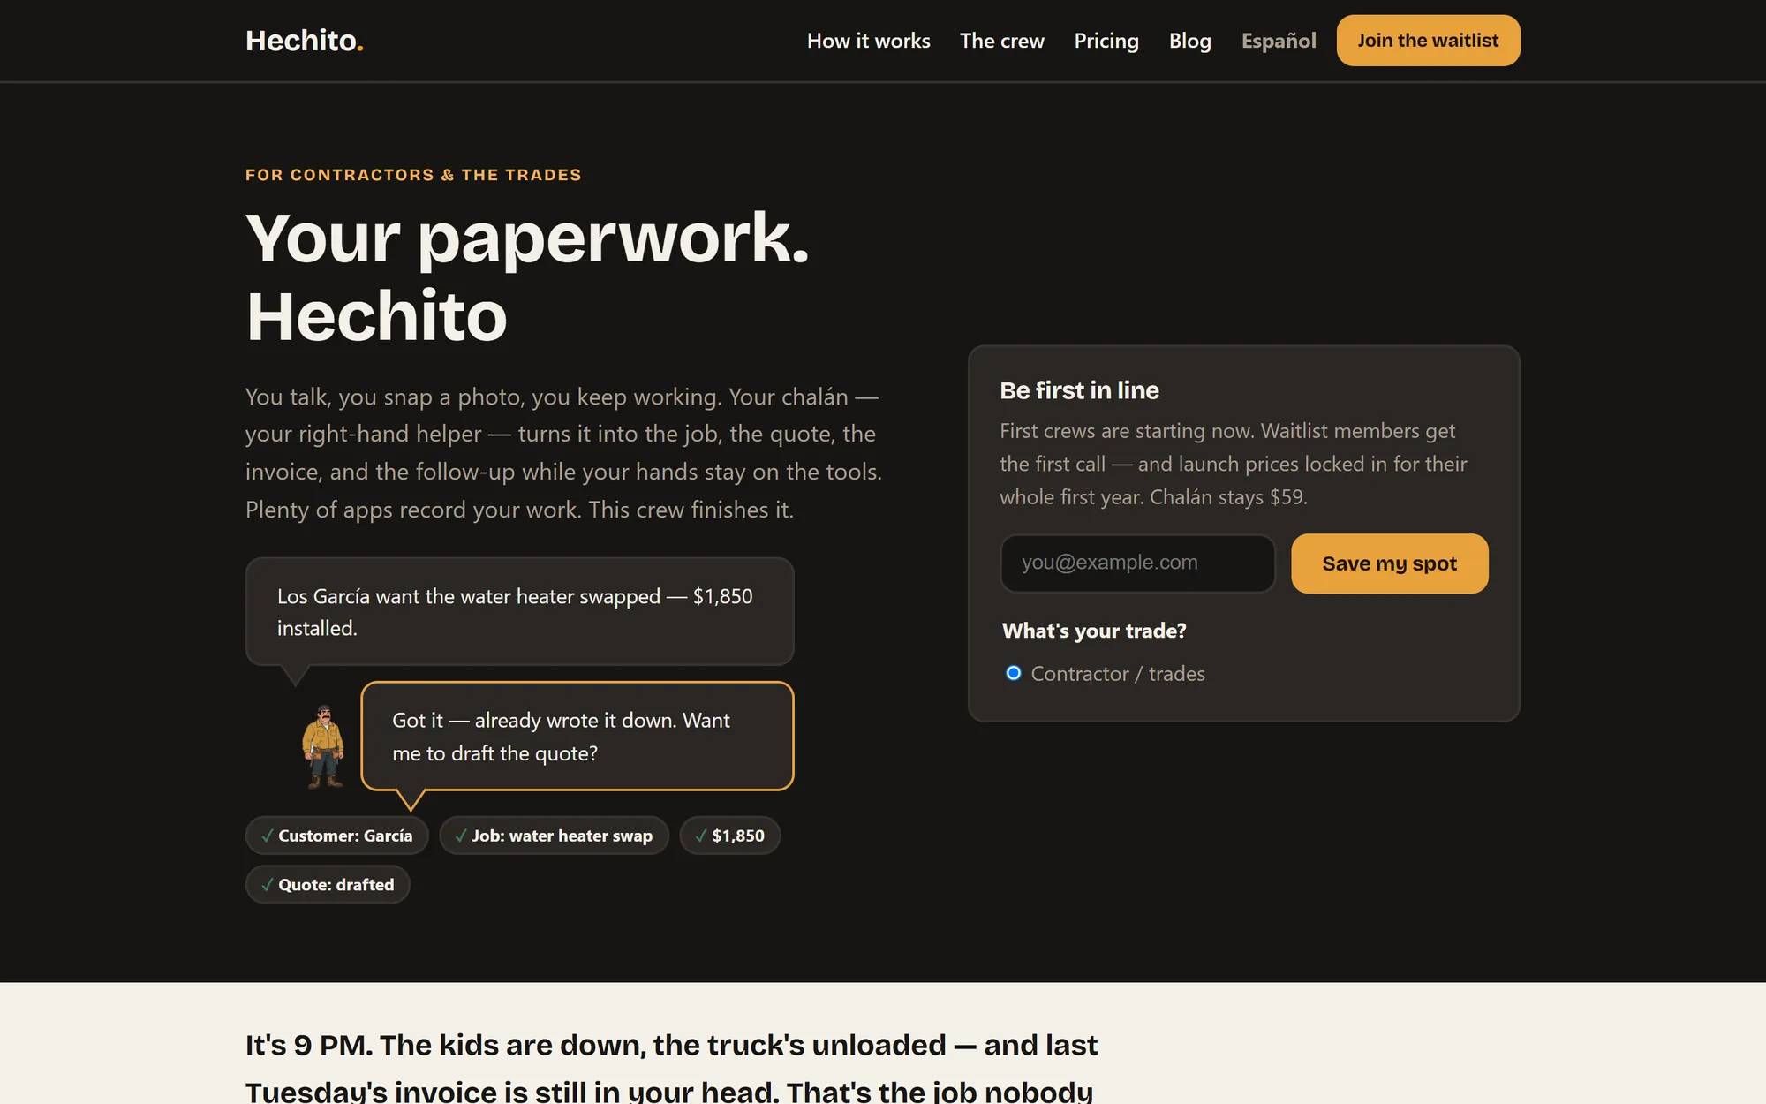
Task: Click the It's 9 PM paragraph
Action: tap(671, 1067)
